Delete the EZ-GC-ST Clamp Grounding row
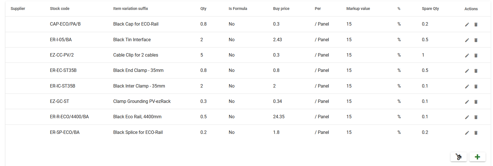This screenshot has height=166, width=493. 476,102
